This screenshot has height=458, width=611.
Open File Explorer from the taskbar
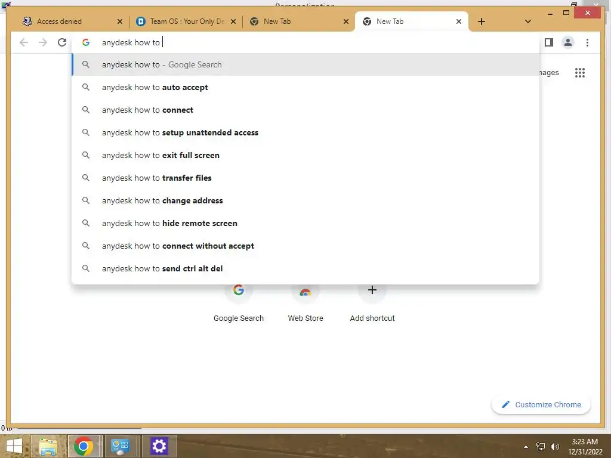pyautogui.click(x=48, y=446)
